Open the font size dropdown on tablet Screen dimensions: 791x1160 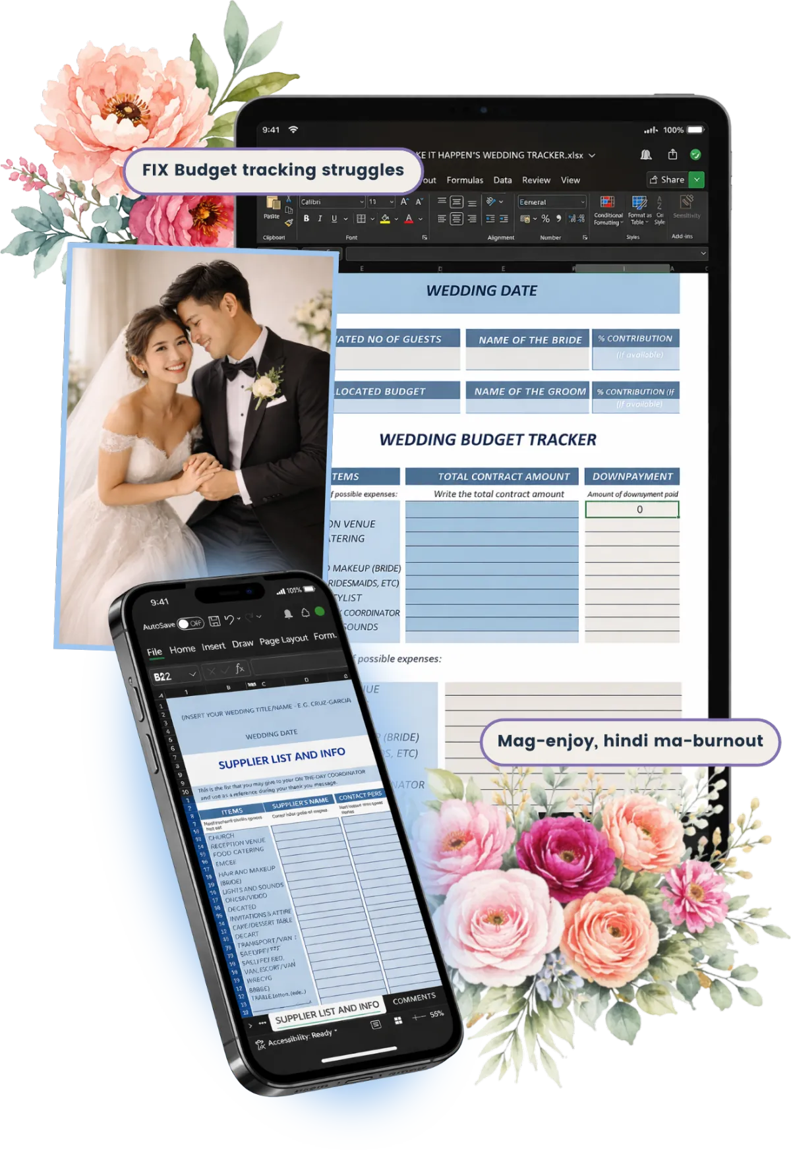point(392,202)
